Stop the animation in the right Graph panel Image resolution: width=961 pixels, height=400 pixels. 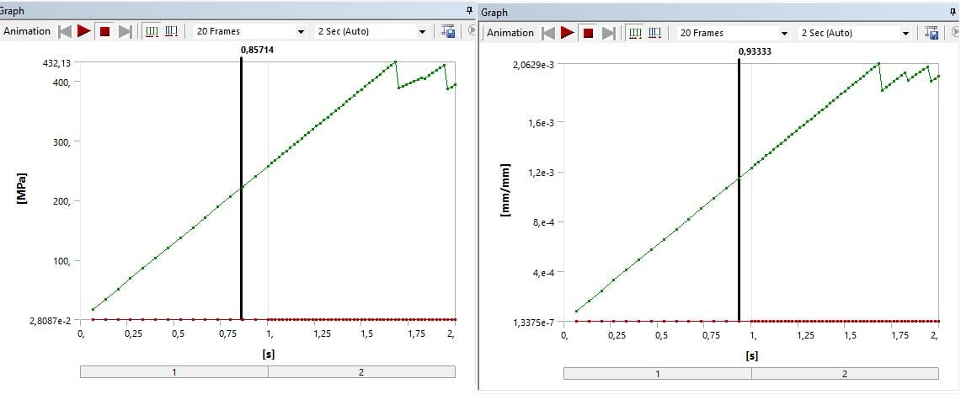click(x=589, y=33)
